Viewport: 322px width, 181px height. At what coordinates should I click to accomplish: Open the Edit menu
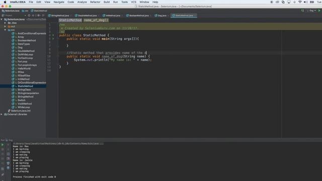point(39,2)
